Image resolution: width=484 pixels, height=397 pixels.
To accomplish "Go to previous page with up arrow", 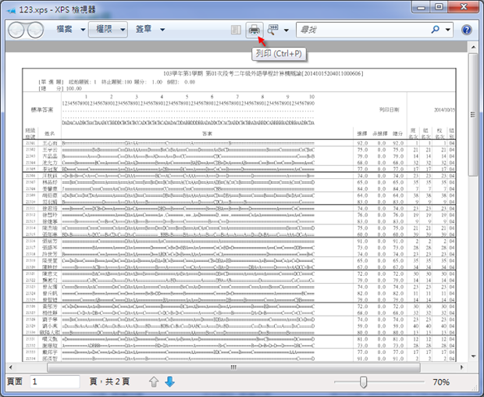I will click(x=154, y=382).
